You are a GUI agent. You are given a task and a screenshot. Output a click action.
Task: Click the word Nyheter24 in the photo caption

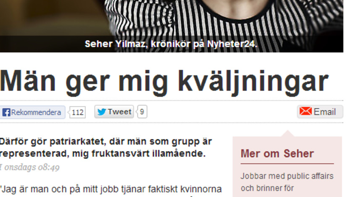click(x=231, y=44)
